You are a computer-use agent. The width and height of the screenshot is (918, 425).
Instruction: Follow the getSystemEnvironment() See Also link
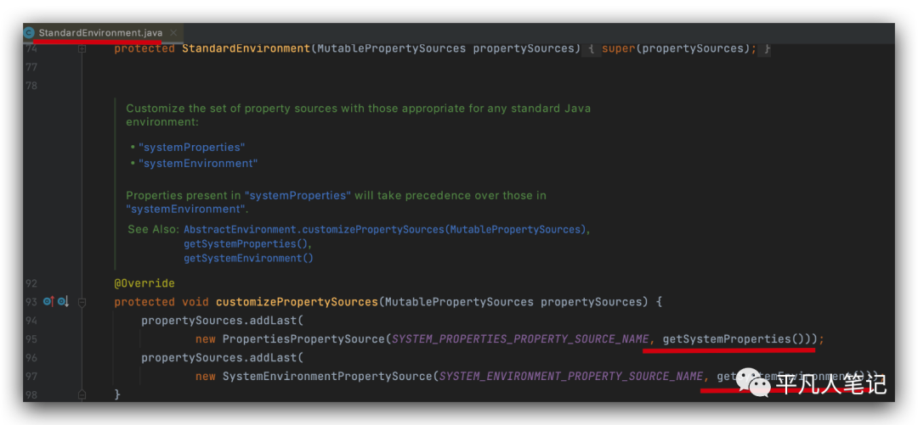248,258
